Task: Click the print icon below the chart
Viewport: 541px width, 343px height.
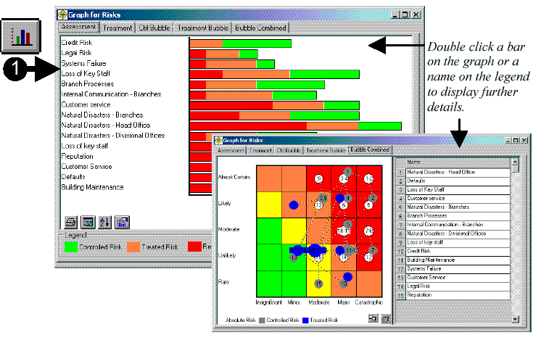Action: coord(72,223)
